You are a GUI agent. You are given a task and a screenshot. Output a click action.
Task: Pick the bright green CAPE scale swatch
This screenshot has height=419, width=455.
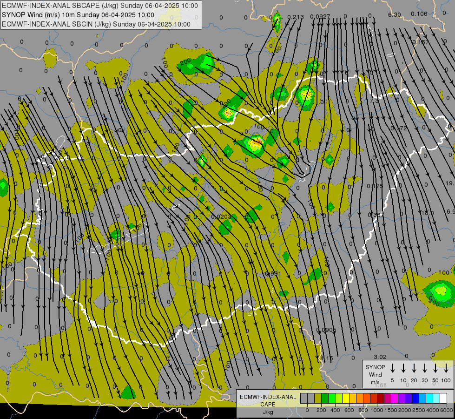pyautogui.click(x=332, y=399)
